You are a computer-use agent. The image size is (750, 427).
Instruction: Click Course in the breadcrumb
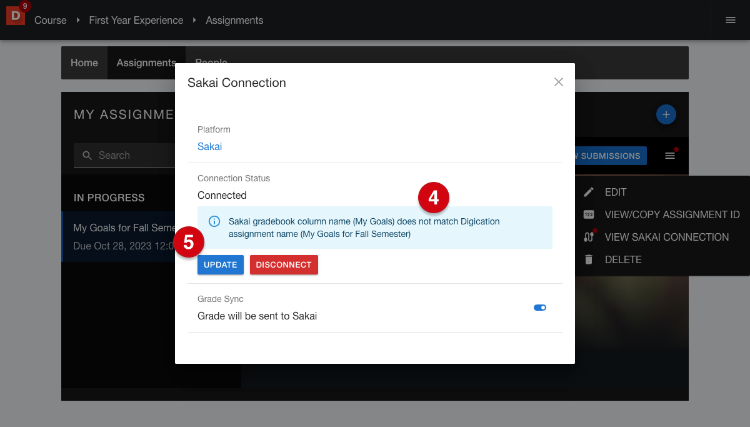pos(51,20)
